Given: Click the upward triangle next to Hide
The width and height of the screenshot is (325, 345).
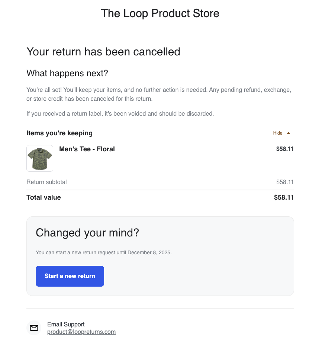Looking at the screenshot, I should [x=289, y=133].
